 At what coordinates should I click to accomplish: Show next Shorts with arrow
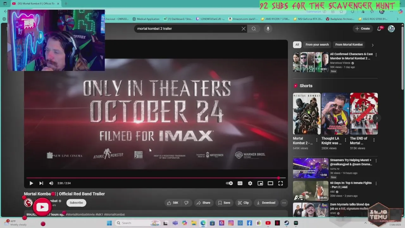[377, 118]
